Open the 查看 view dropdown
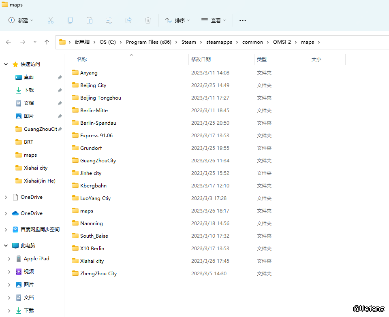The width and height of the screenshot is (389, 317). 214,20
